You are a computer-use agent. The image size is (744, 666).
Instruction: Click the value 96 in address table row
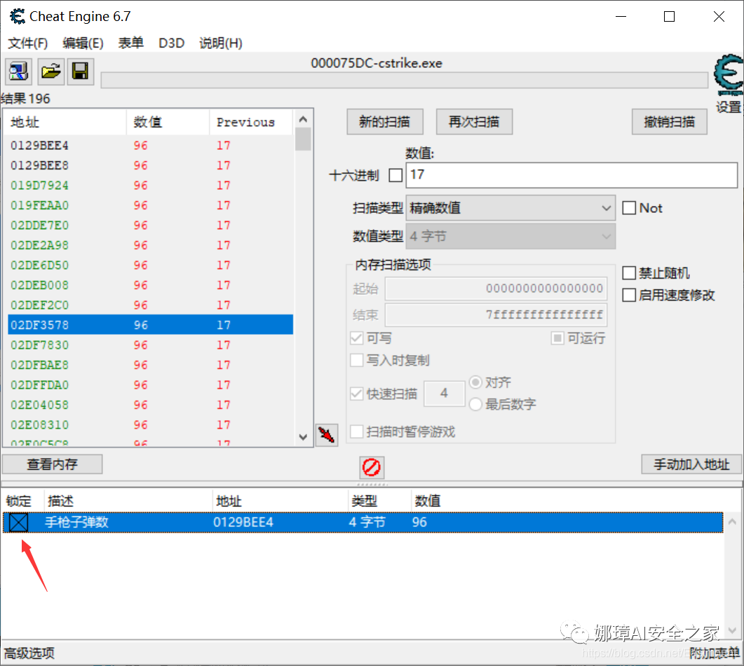pos(419,522)
